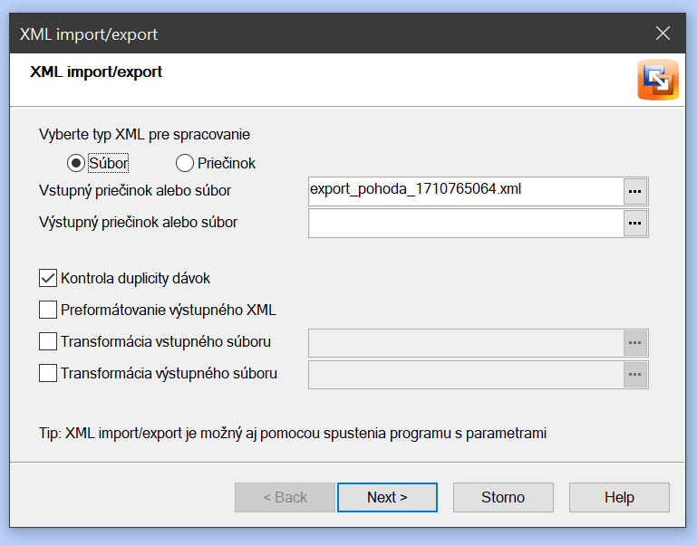Enable Preformátovanie výstupného XML checkbox
The image size is (697, 545).
click(x=49, y=311)
